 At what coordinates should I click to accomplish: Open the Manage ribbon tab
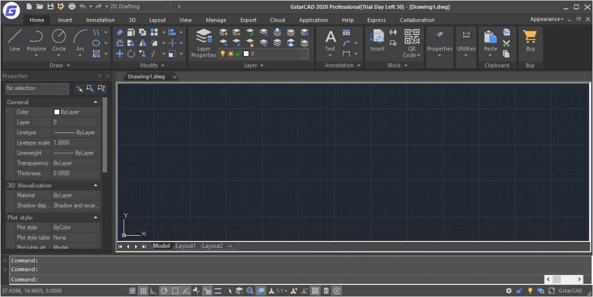(x=216, y=20)
